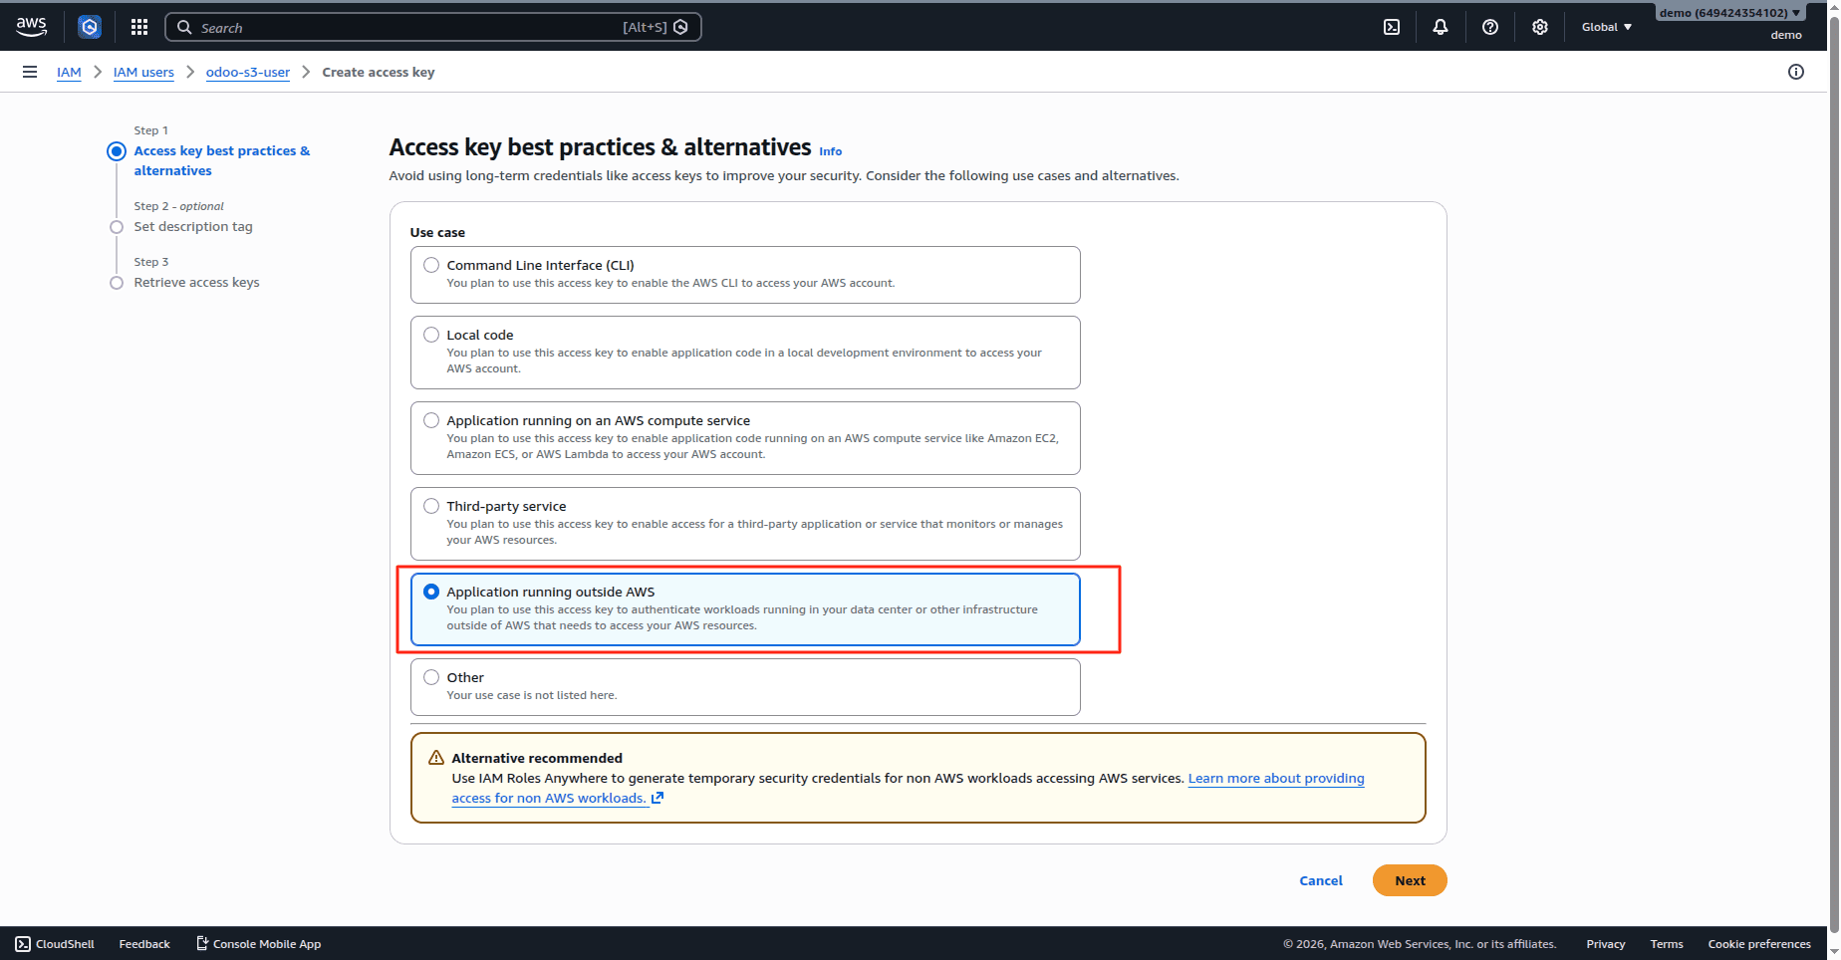The image size is (1841, 960).
Task: Open the Amazon Q icon in top bar
Action: [x=90, y=27]
